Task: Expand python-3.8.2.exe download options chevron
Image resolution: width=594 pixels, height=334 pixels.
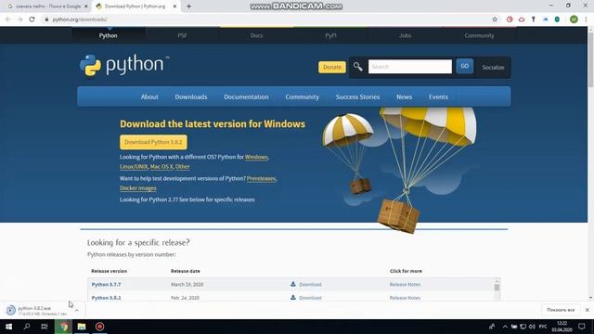Action: point(77,310)
